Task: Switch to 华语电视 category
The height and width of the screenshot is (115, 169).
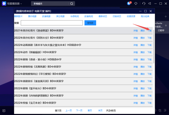Action: (x=75, y=16)
